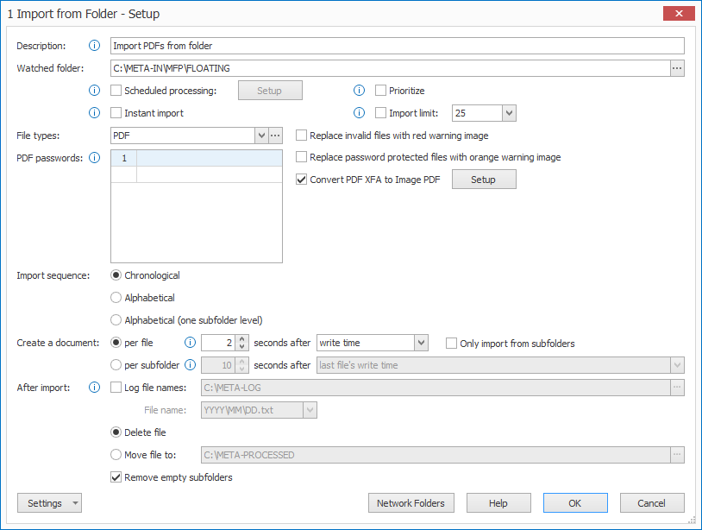Open the File types PDF dropdown
702x530 pixels.
click(261, 136)
